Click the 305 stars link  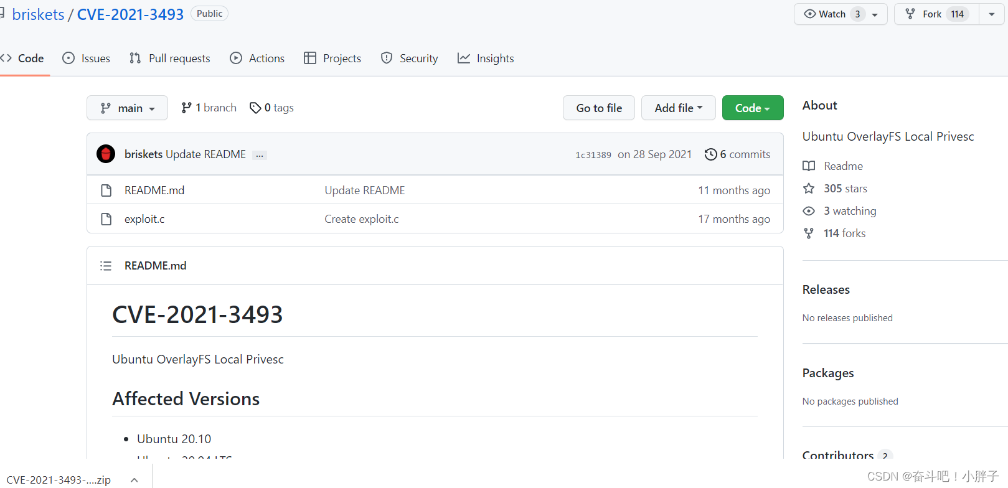coord(845,189)
